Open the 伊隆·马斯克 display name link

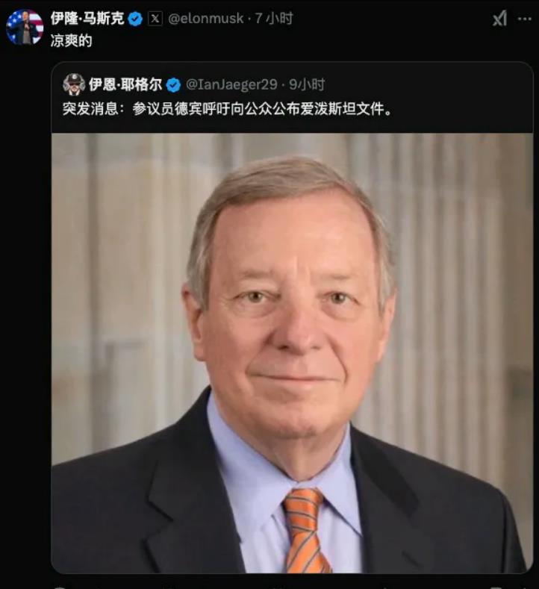tap(87, 19)
